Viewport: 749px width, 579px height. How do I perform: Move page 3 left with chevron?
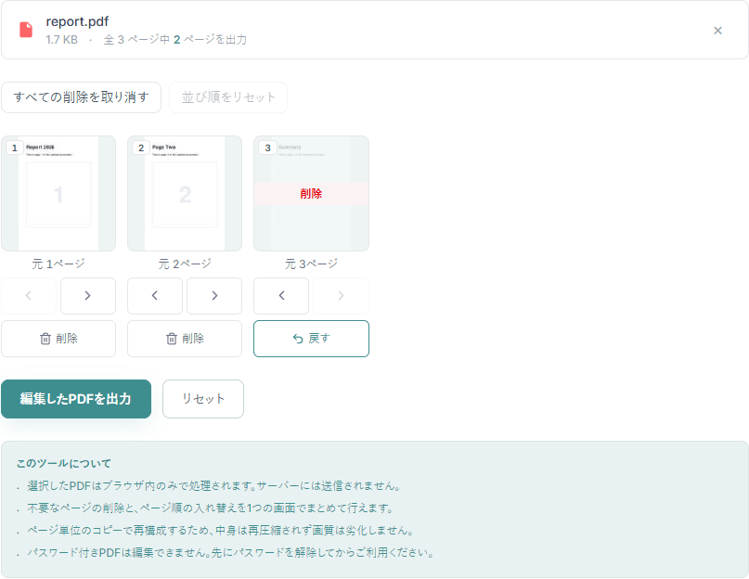tap(281, 296)
